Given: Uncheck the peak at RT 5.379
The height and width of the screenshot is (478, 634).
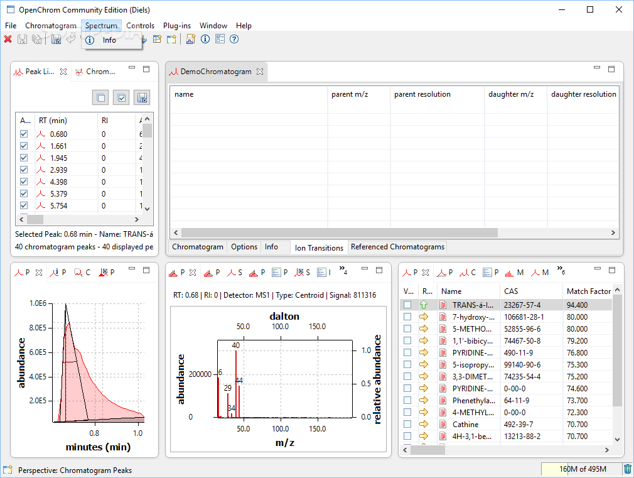Looking at the screenshot, I should click(x=24, y=193).
